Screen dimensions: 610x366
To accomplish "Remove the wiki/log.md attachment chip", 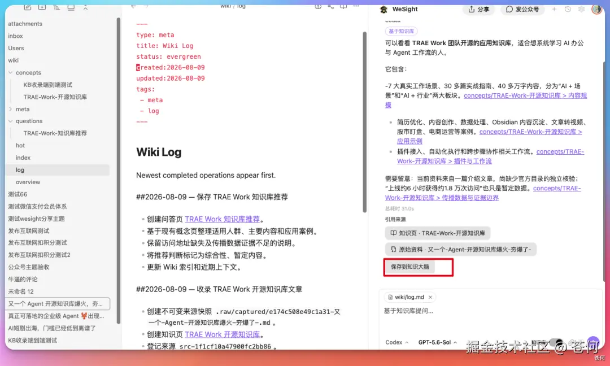I will point(430,297).
